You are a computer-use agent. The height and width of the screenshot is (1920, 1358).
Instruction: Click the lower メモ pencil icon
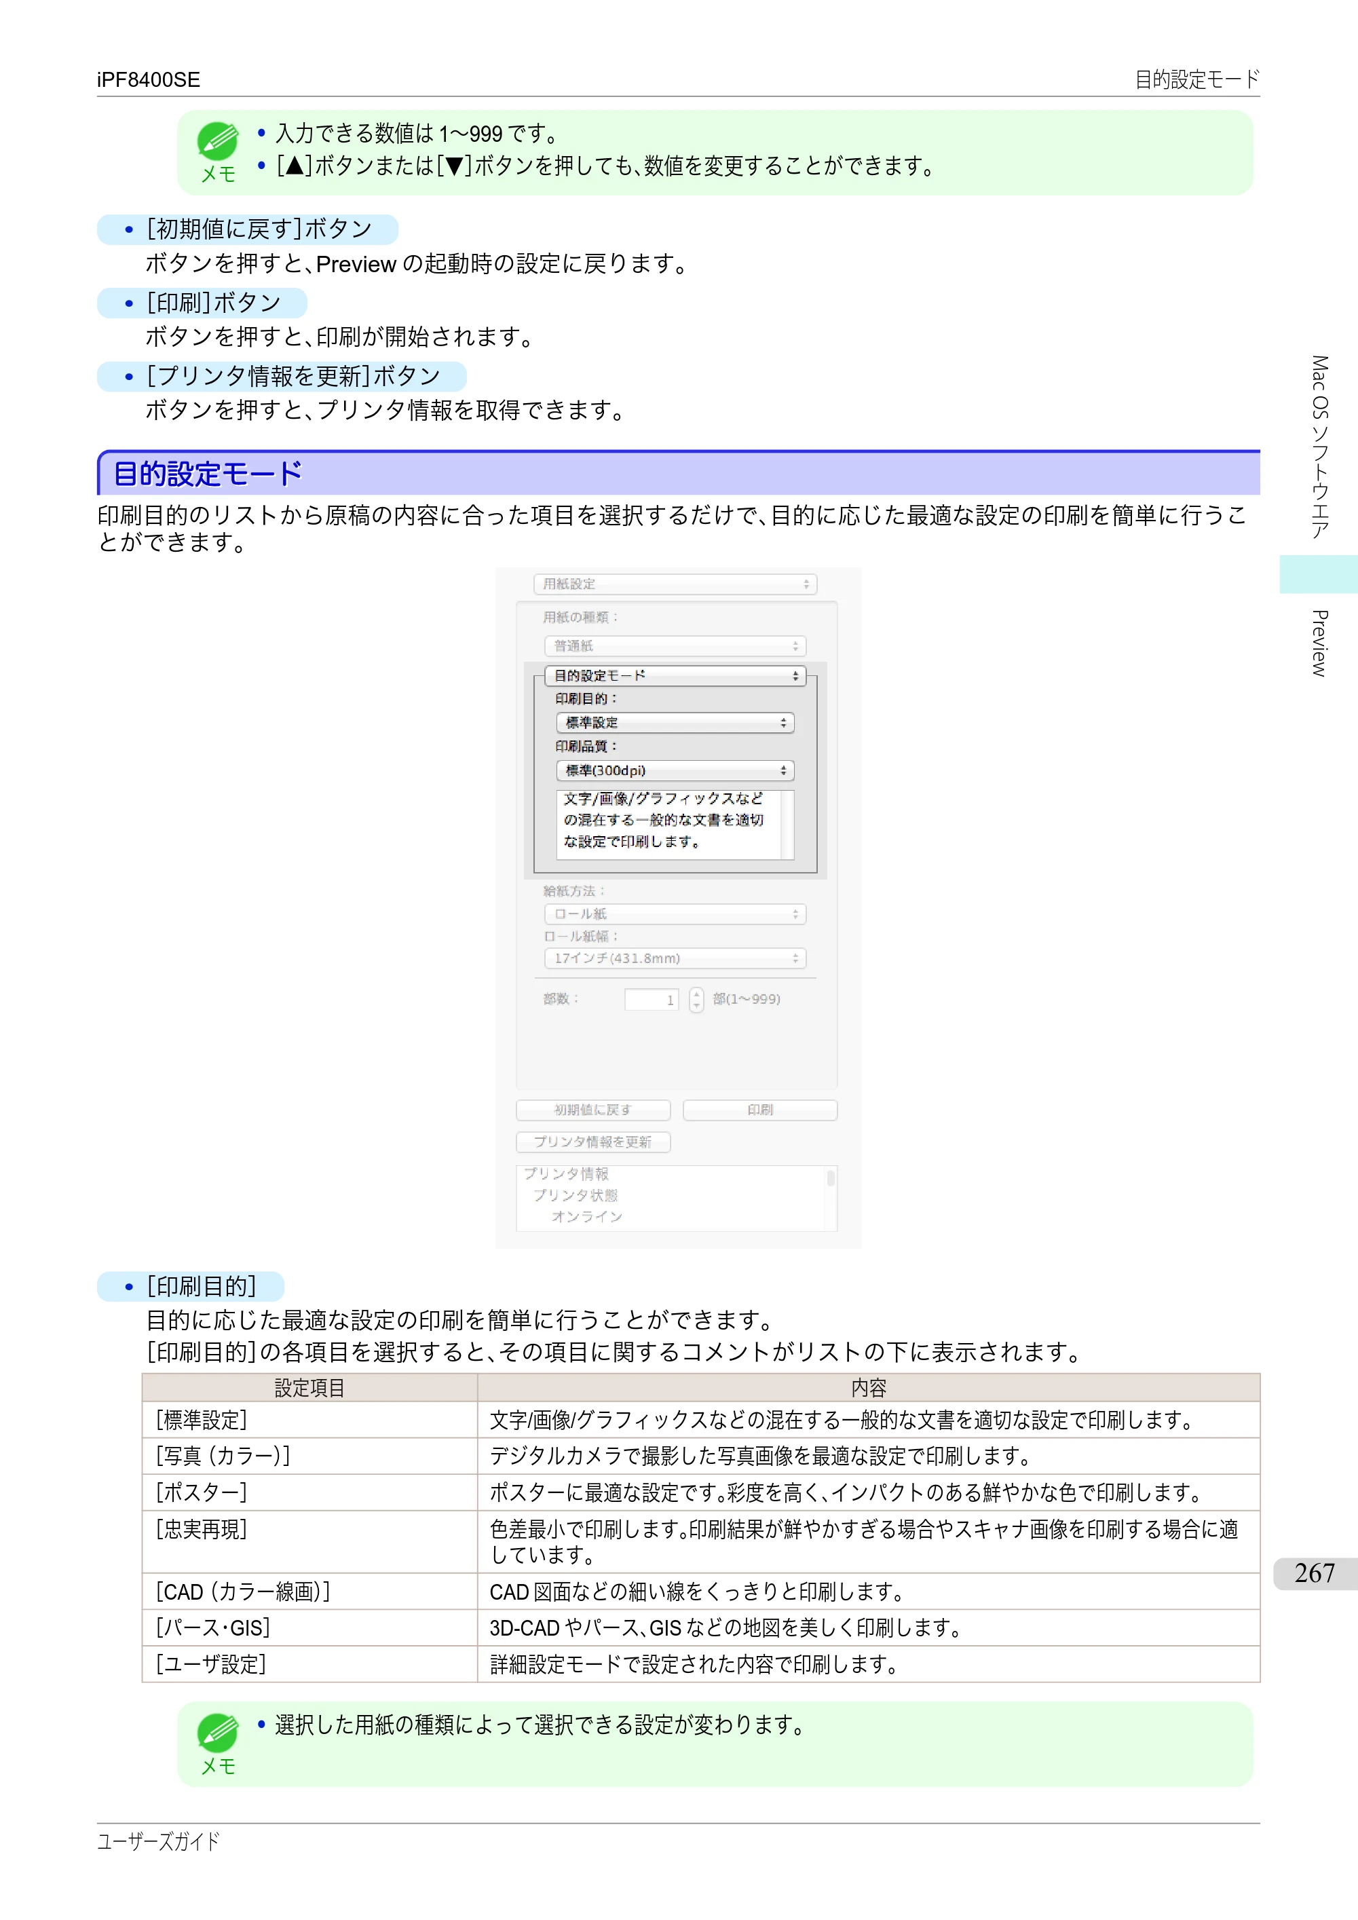[217, 1733]
